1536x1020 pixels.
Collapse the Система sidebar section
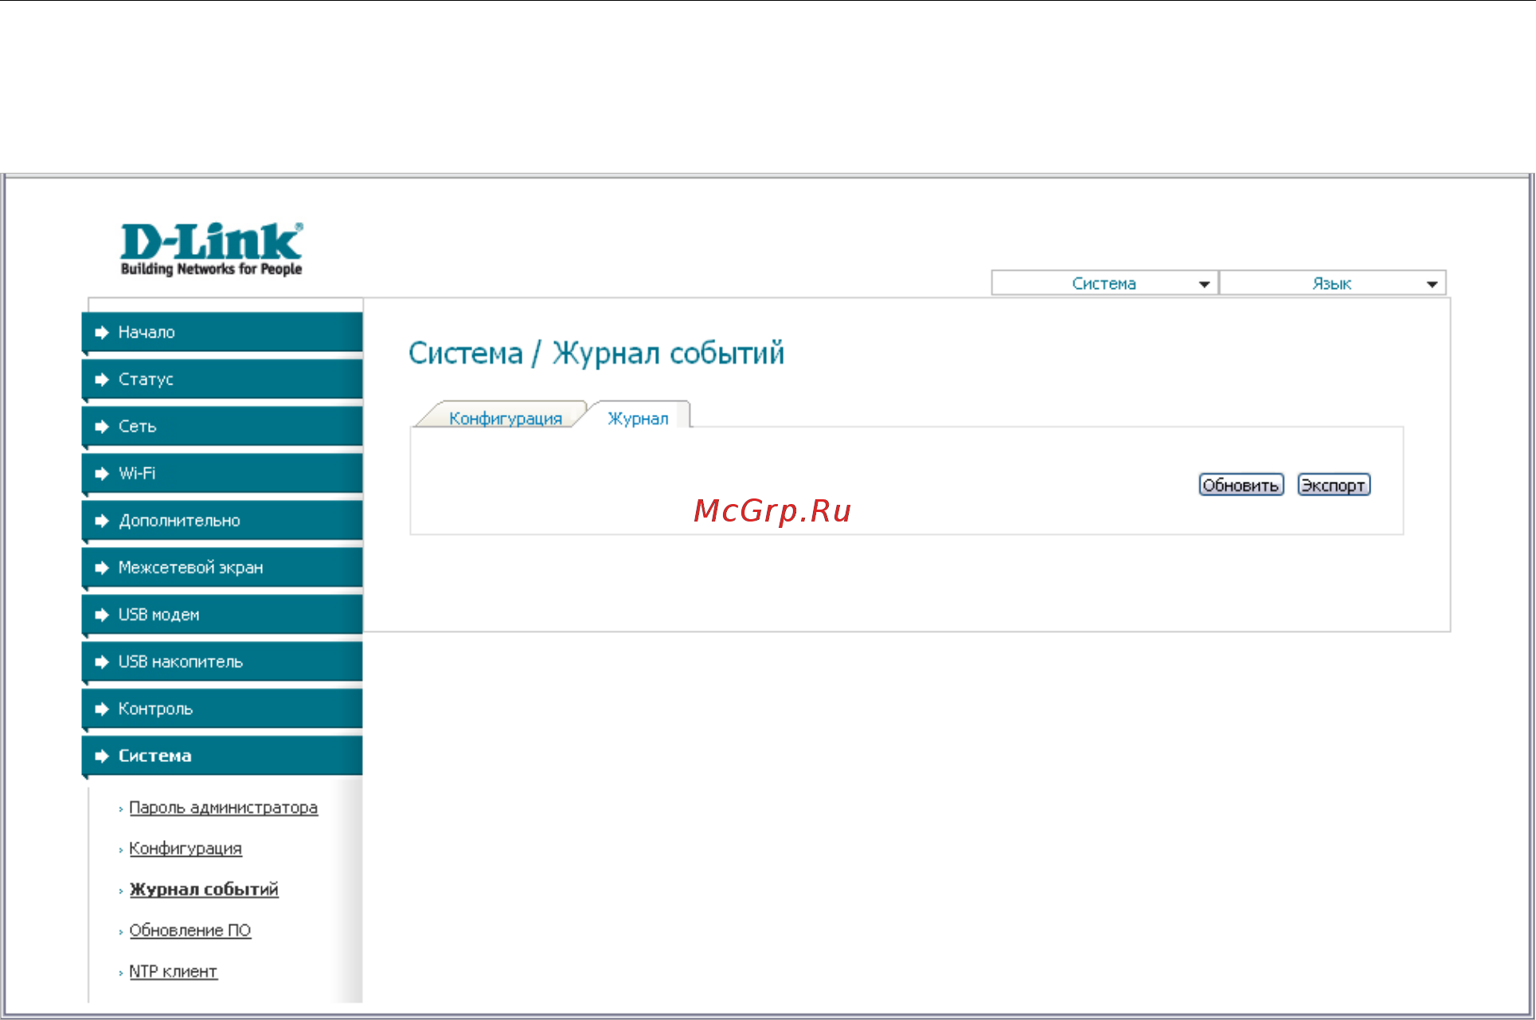pyautogui.click(x=222, y=755)
